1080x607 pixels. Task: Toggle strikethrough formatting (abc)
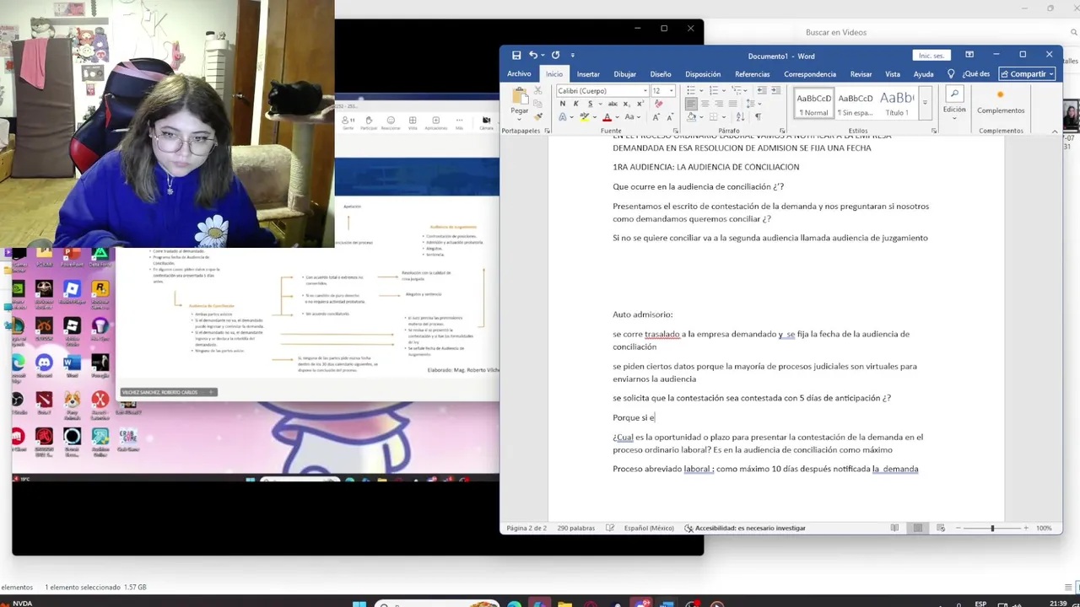(613, 104)
